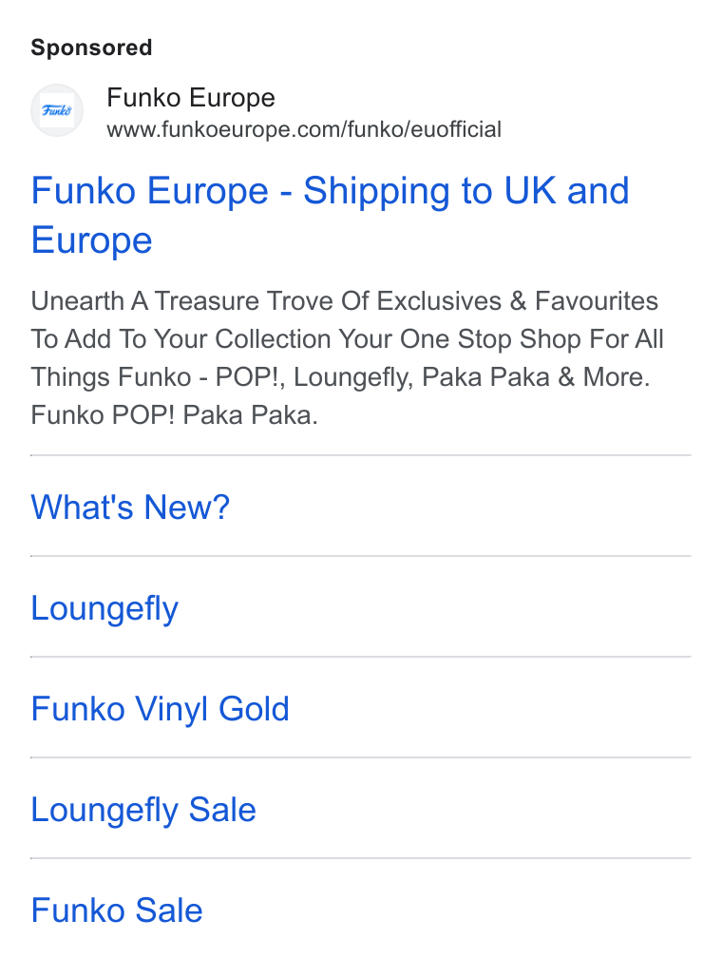Click the Funko logo icon
The image size is (722, 958).
click(x=57, y=110)
